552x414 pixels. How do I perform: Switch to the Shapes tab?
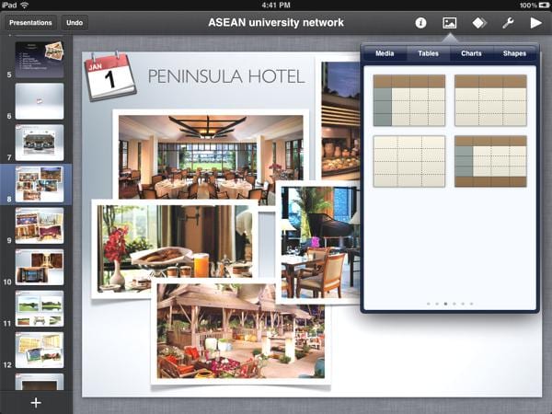[x=514, y=53]
